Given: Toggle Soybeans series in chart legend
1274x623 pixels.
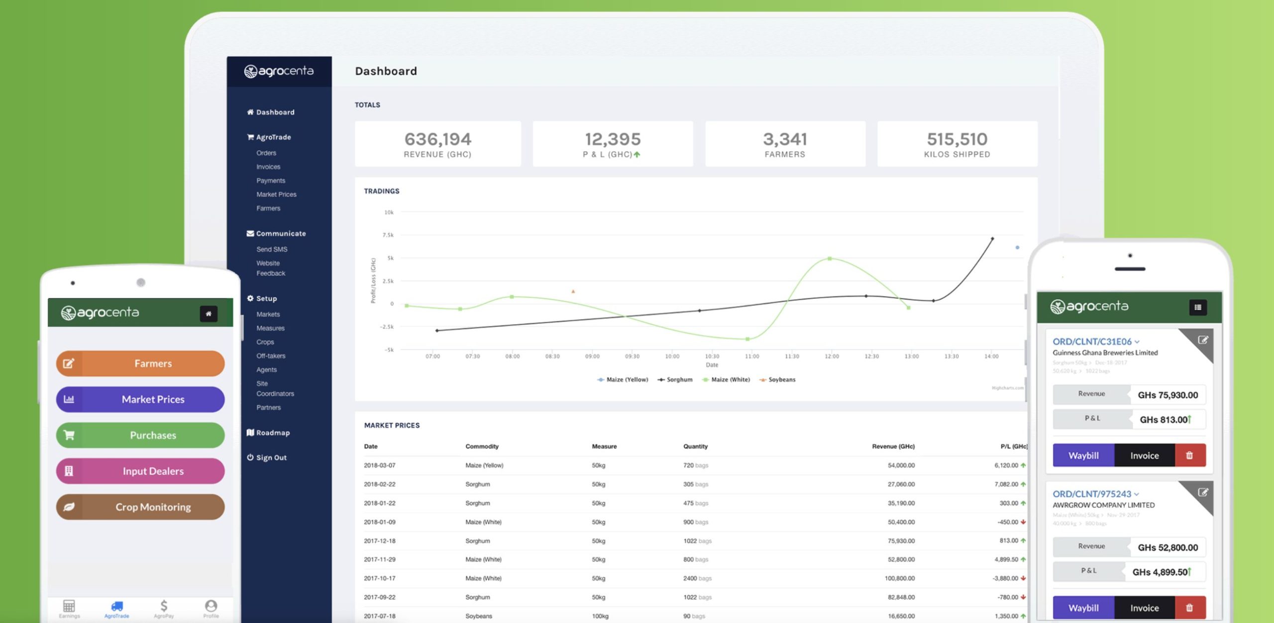Looking at the screenshot, I should point(777,380).
